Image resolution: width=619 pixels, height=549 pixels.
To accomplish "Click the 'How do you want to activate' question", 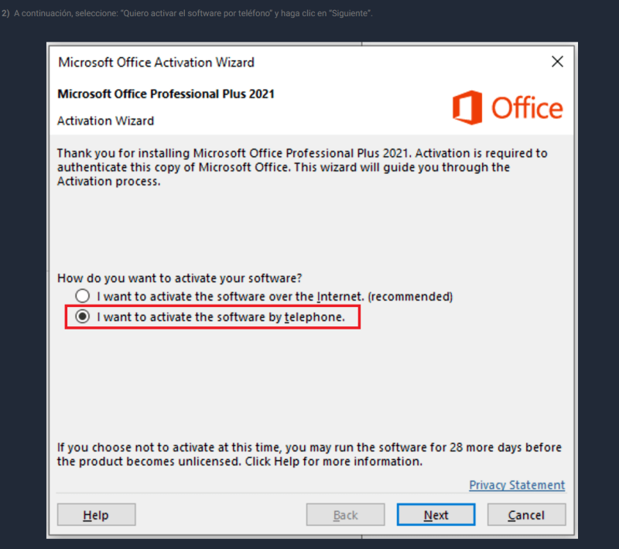I will (180, 278).
